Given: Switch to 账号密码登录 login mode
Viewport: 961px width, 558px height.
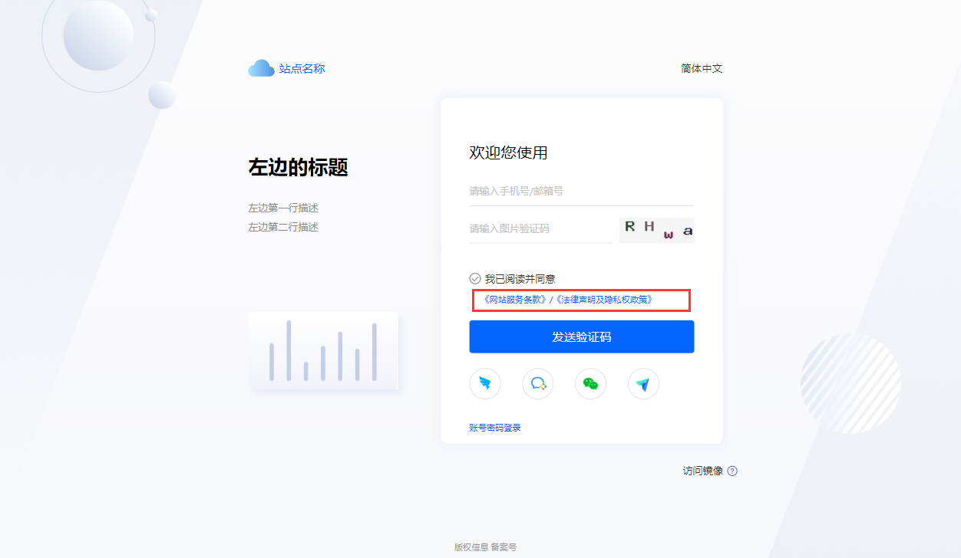Looking at the screenshot, I should (495, 428).
